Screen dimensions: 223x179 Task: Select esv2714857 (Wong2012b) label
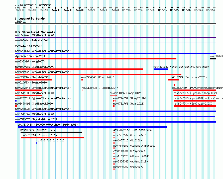point(130,98)
